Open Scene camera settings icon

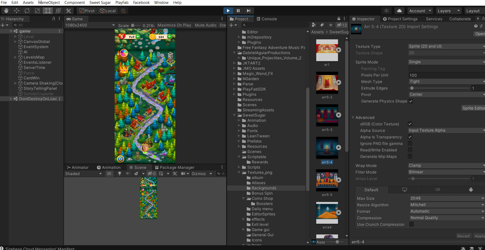click(183, 174)
